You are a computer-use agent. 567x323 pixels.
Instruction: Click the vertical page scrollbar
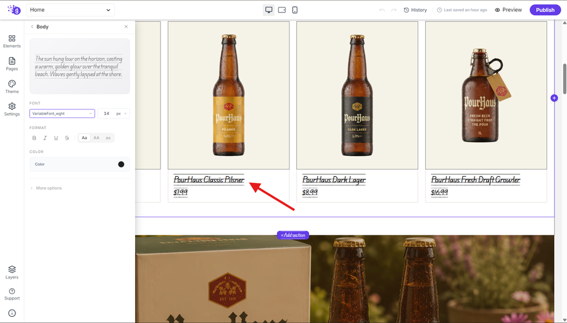[565, 78]
